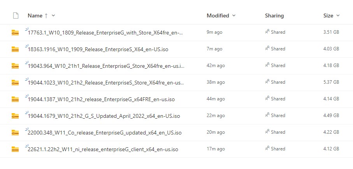Click the file type column header icon
Viewport: 353px width, 169px height.
click(x=16, y=16)
